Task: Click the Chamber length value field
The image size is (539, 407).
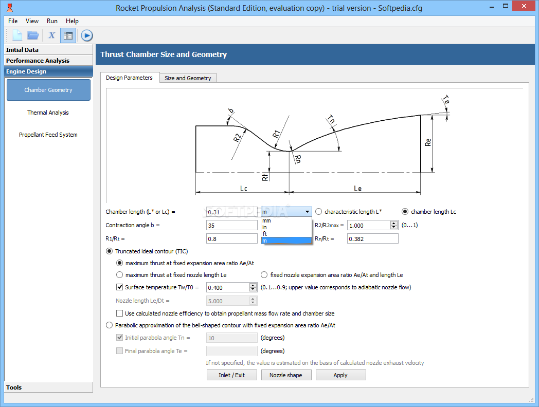Action: (x=231, y=212)
